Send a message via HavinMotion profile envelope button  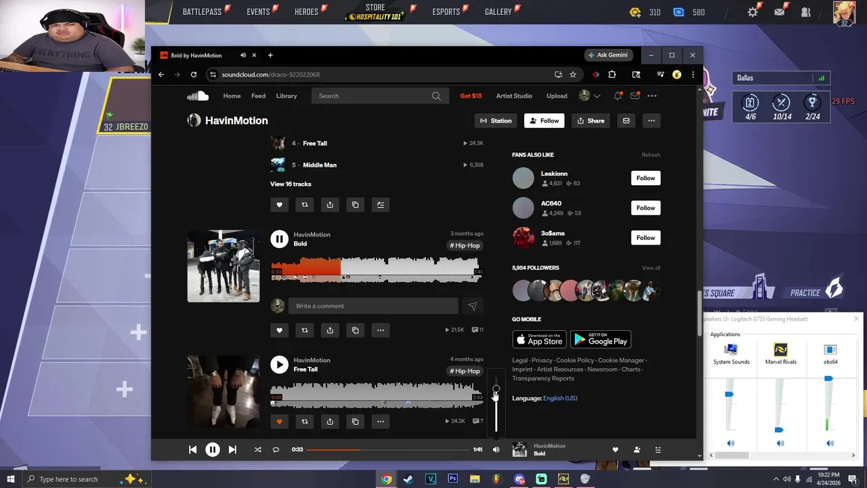626,121
